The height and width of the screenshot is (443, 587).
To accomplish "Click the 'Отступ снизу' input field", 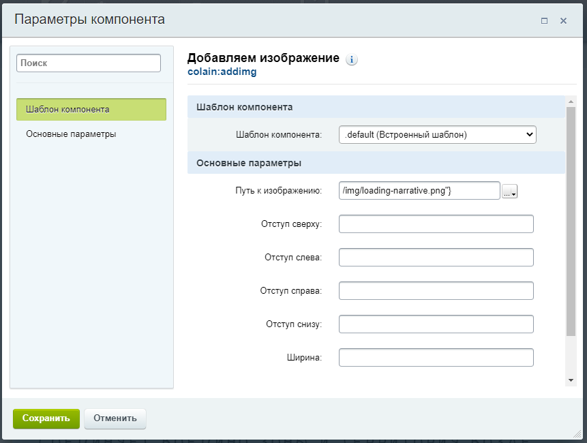I will tap(436, 324).
